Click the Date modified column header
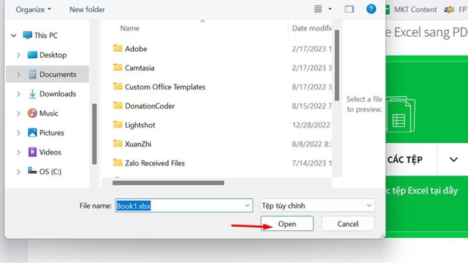The height and width of the screenshot is (263, 468). tap(311, 28)
